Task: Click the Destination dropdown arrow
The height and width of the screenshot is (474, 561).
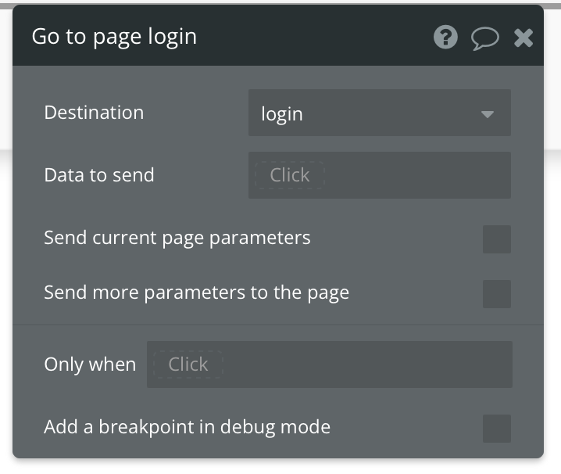Action: tap(488, 114)
